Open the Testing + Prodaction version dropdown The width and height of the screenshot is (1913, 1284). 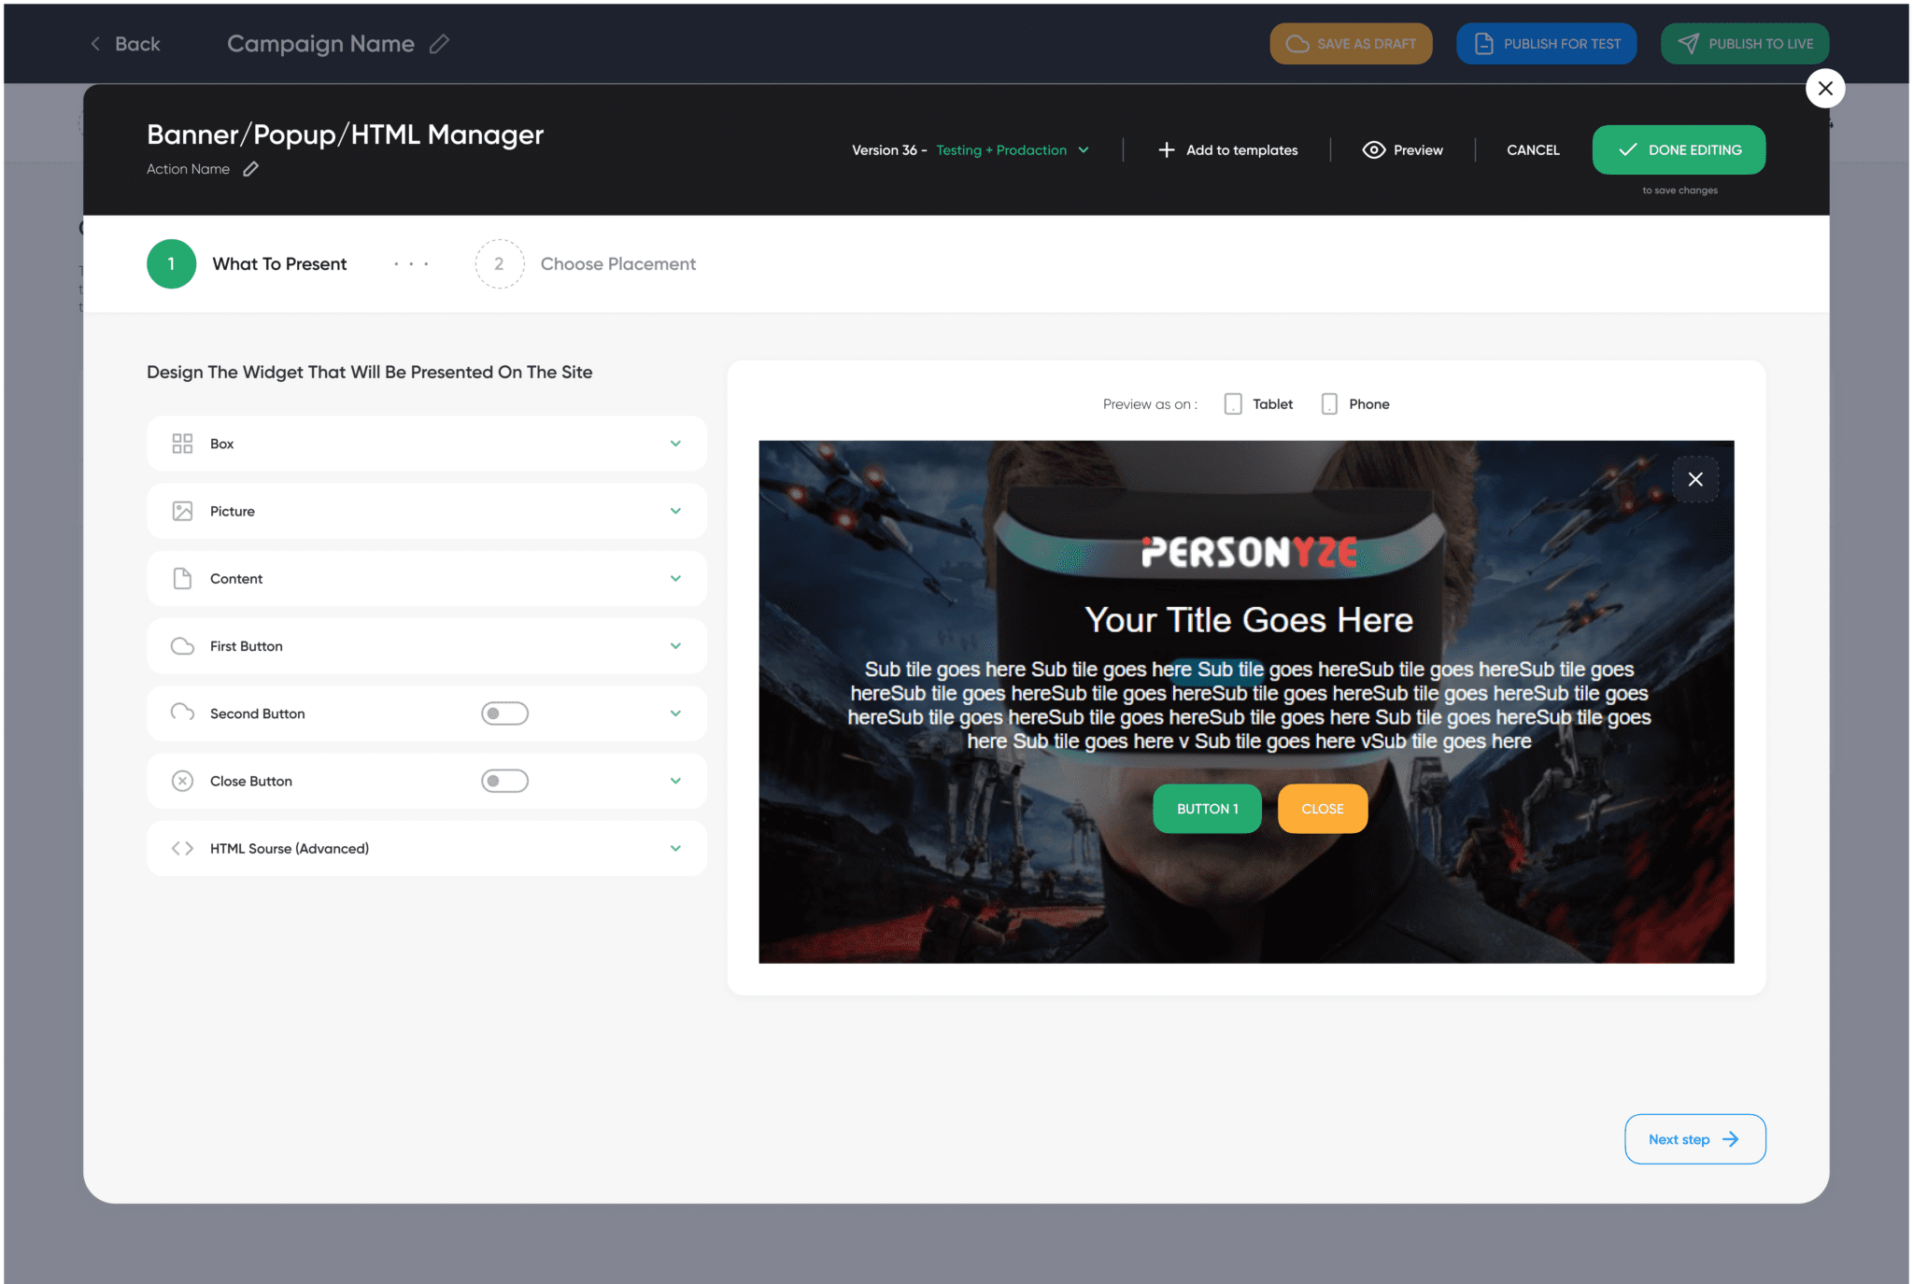tap(1012, 149)
